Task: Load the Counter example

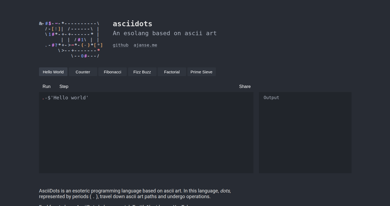Action: [83, 72]
